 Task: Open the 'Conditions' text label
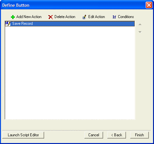tap(126, 17)
